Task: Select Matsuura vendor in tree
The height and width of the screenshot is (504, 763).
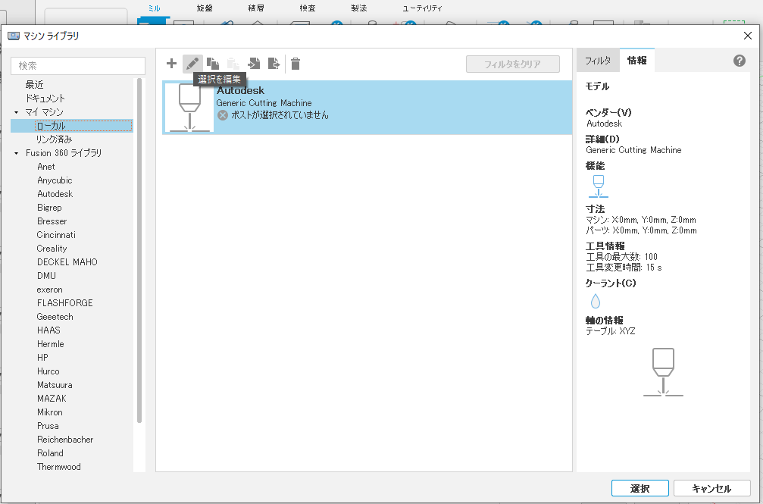Action: pos(55,385)
